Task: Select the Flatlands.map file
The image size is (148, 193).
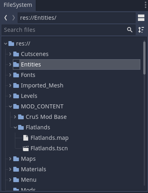Action: [x=49, y=138]
